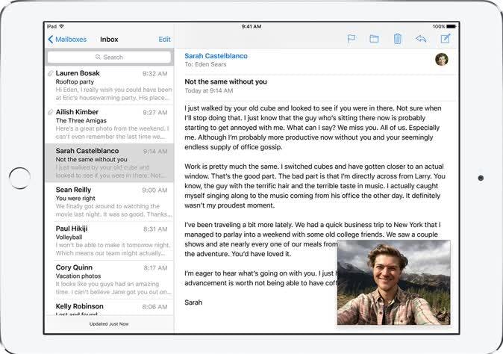
Task: Go back to Mailboxes
Action: (x=67, y=39)
